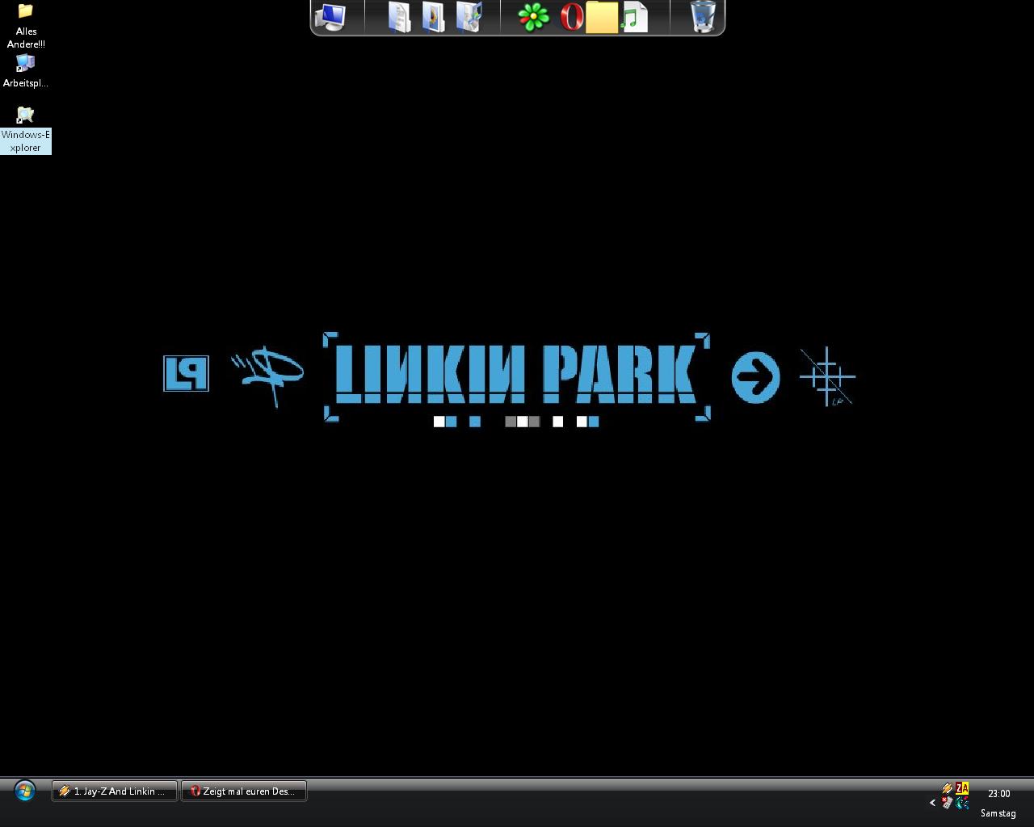Open the clock showing 23:00
This screenshot has height=827, width=1034.
pos(998,794)
